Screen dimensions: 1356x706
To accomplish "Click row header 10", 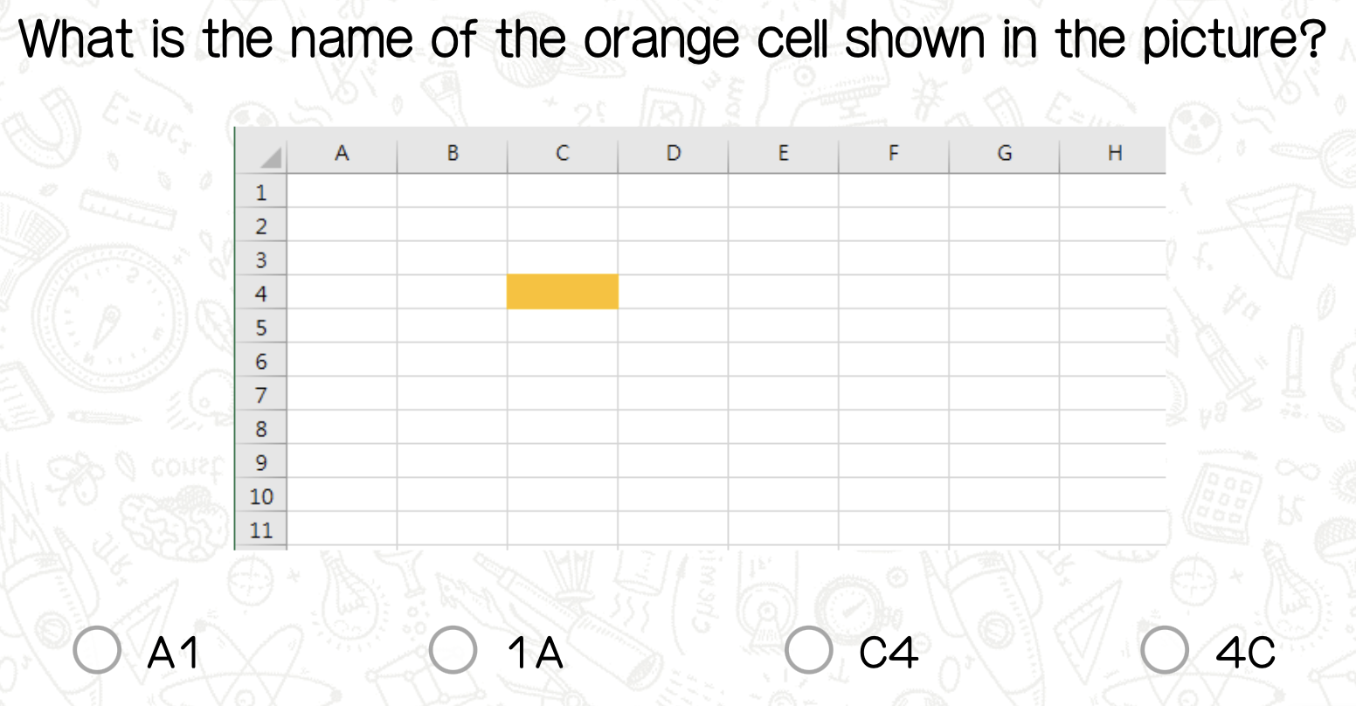I will (x=261, y=496).
